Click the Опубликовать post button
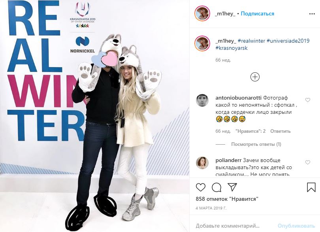This screenshot has width=320, height=232. 296,226
